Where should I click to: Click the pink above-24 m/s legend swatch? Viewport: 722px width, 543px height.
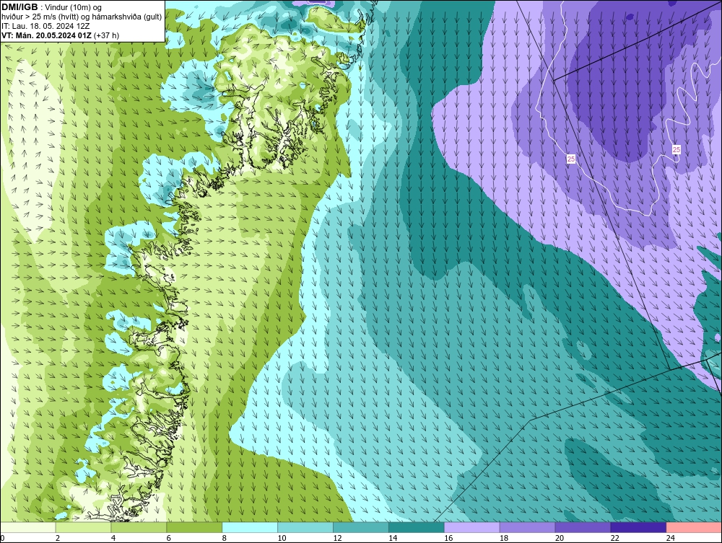[x=694, y=527]
